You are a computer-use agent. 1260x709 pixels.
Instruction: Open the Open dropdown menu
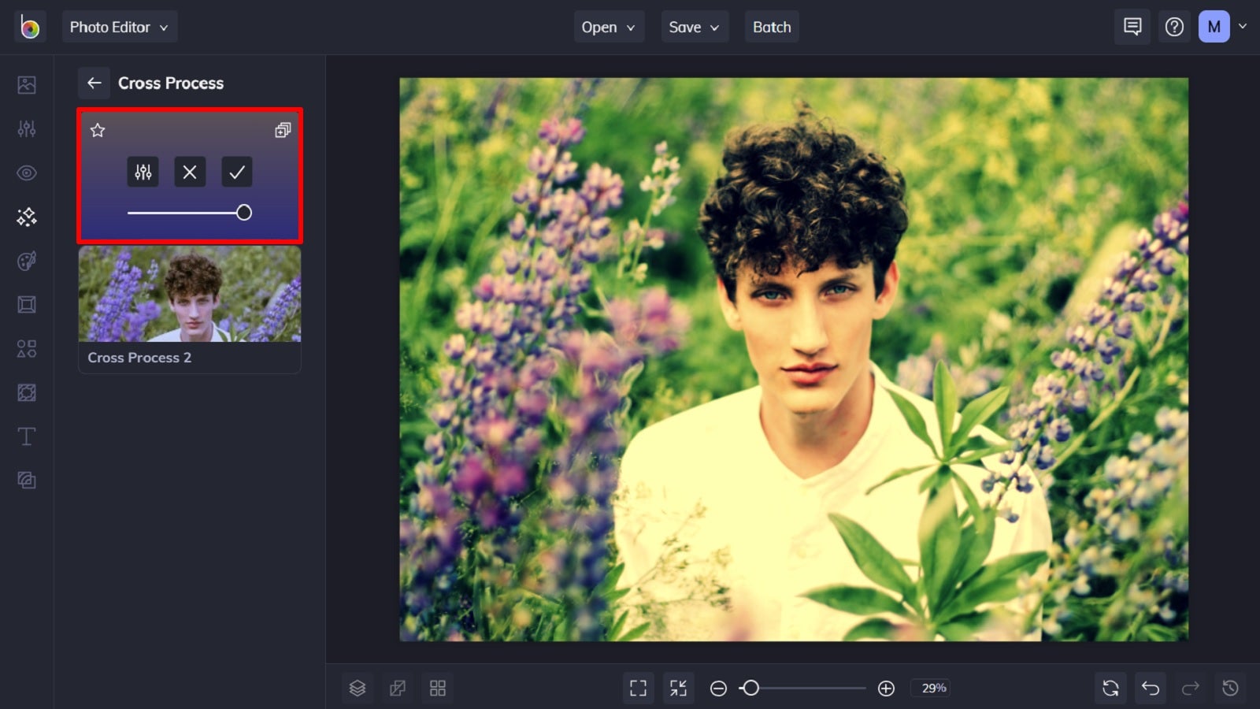click(x=609, y=27)
